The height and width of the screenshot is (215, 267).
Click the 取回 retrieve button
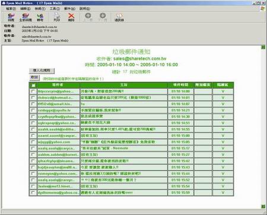click(34, 78)
